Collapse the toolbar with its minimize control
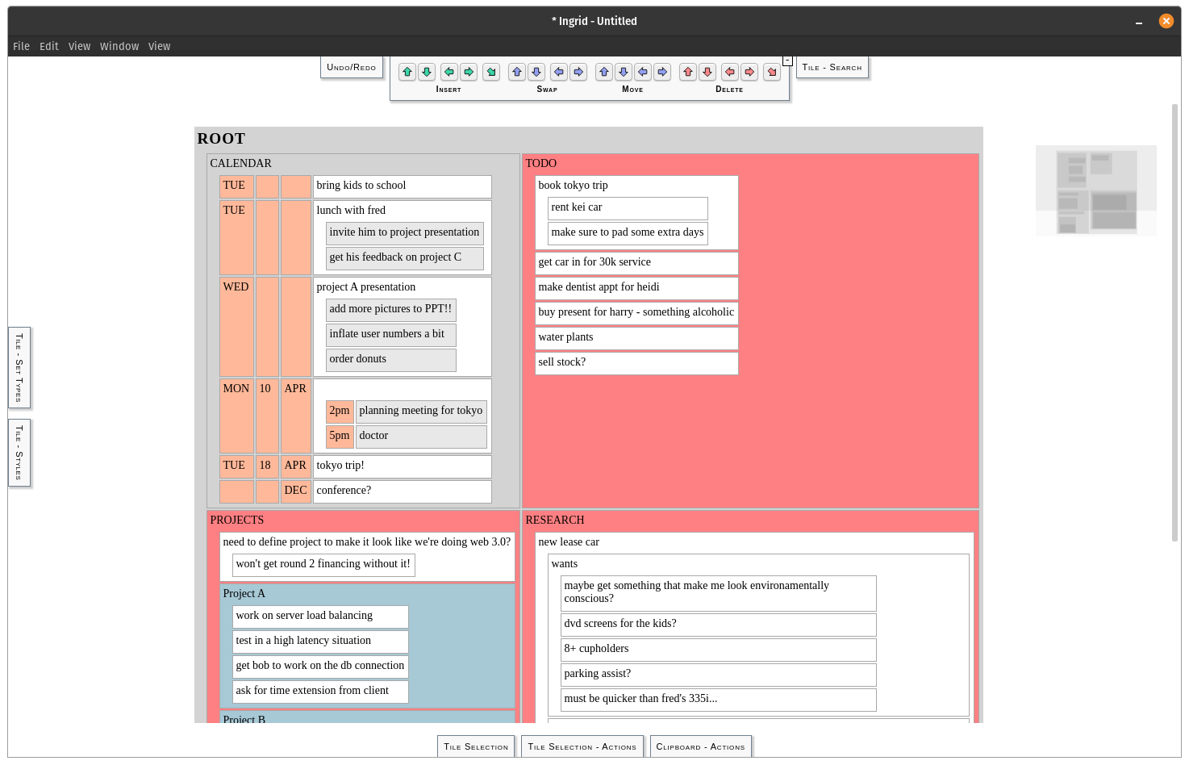 click(786, 61)
